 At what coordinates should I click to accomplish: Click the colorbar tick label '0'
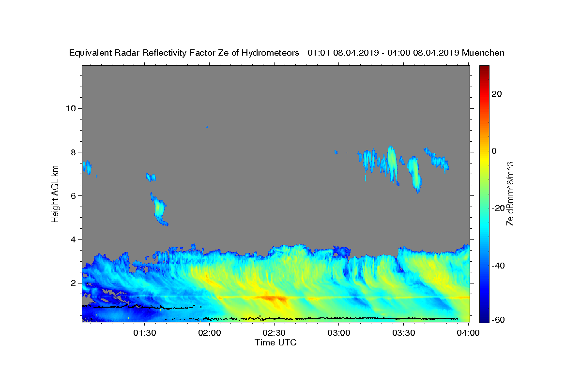coord(494,151)
